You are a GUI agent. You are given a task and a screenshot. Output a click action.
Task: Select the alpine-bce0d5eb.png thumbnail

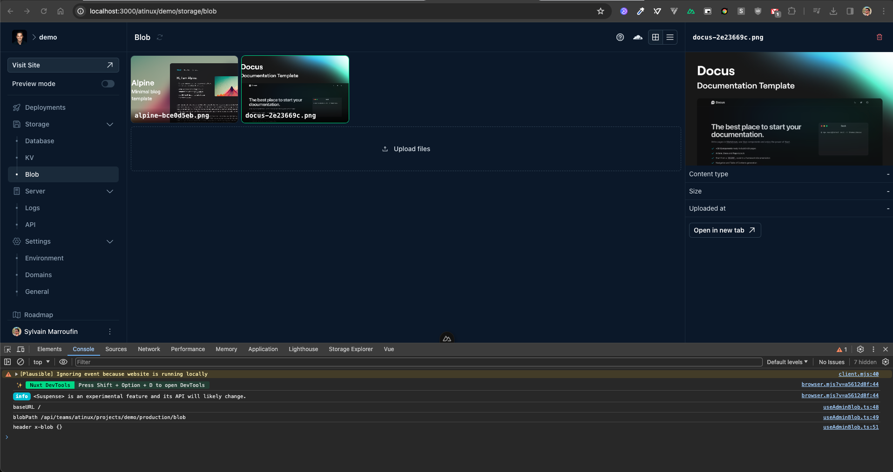184,89
